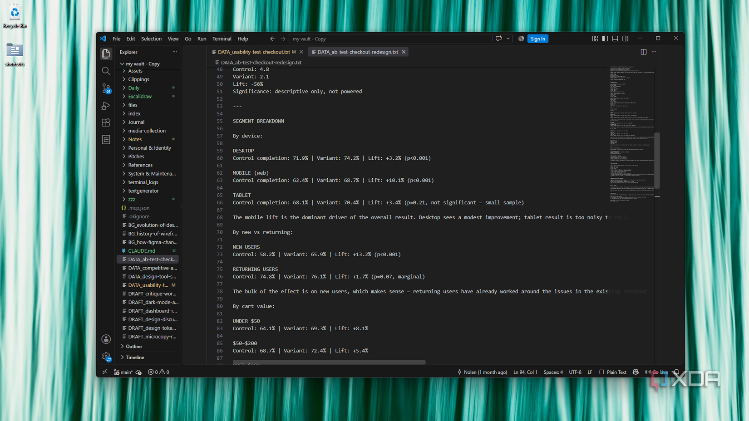This screenshot has height=421, width=749.
Task: Open the Search view in activity bar
Action: (106, 71)
